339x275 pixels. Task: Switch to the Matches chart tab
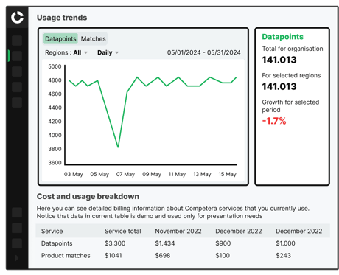pos(94,39)
